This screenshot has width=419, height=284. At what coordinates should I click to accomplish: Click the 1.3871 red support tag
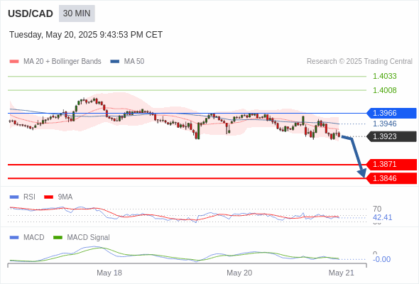coord(391,164)
